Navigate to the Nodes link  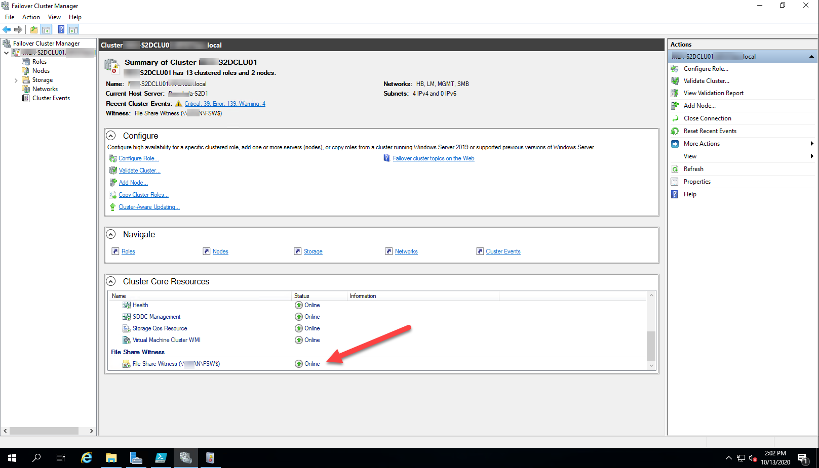[220, 251]
